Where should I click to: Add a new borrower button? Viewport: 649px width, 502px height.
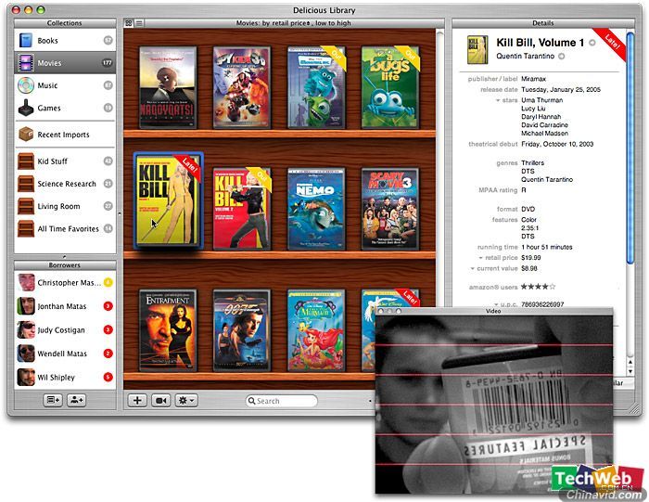(77, 400)
